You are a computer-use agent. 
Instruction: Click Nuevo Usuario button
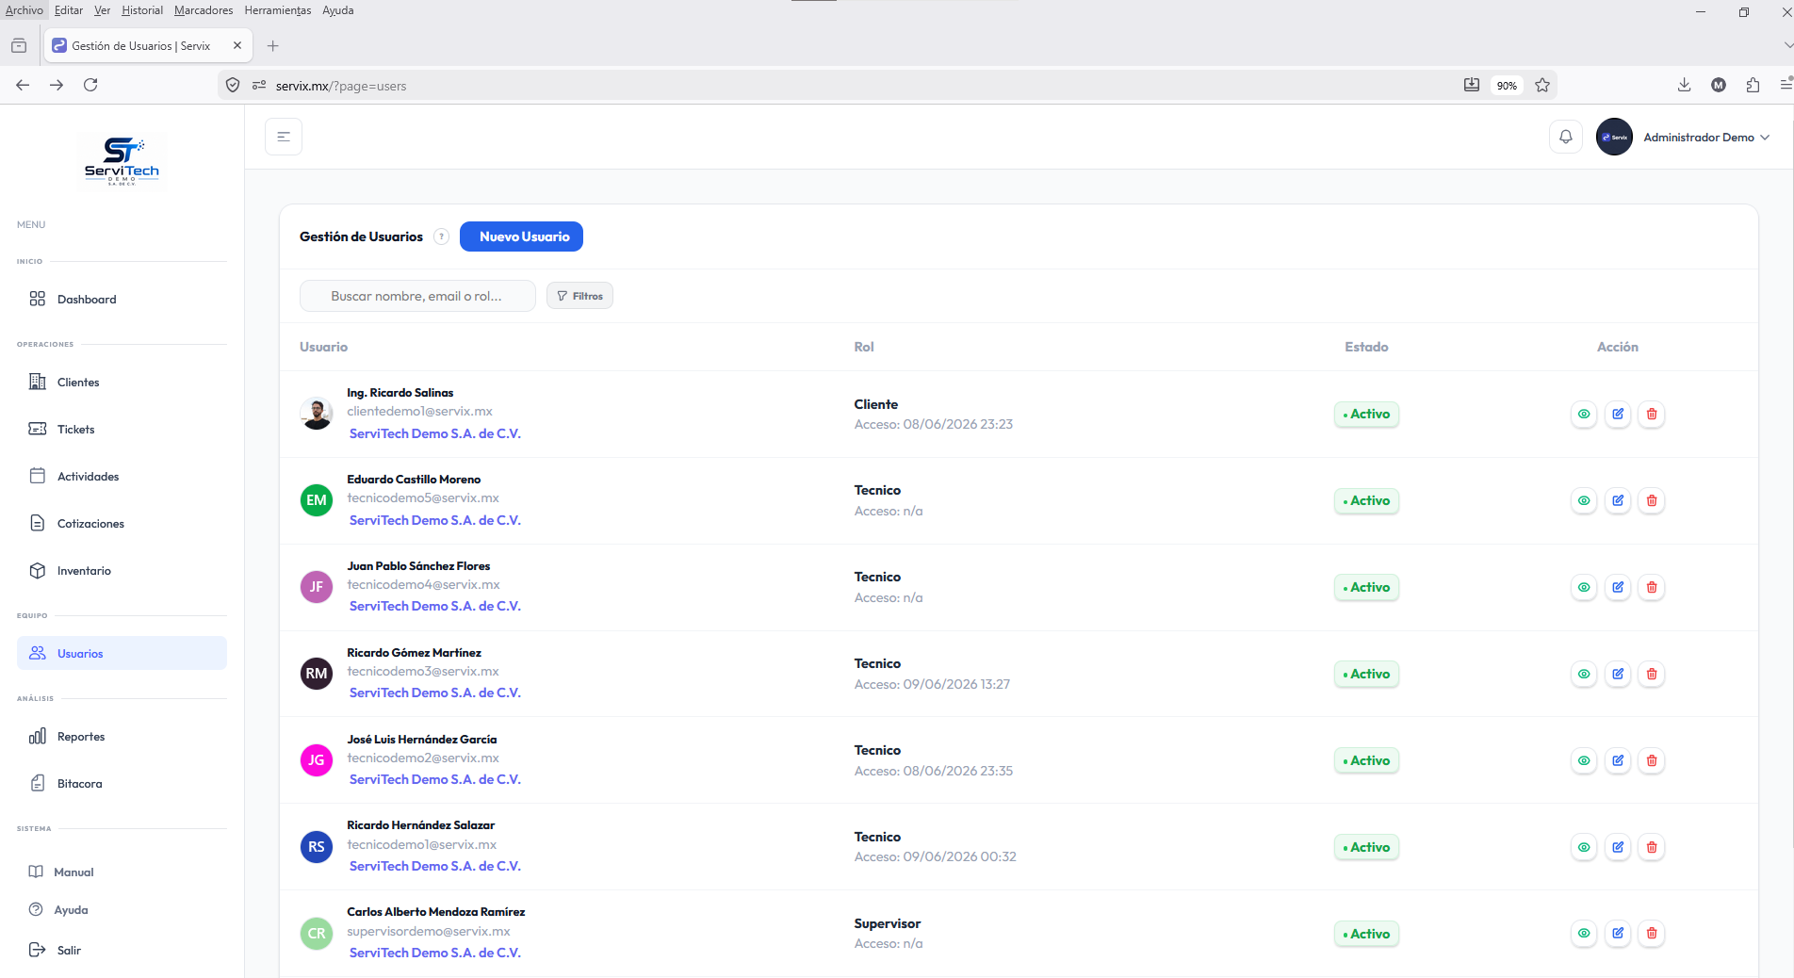coord(521,236)
